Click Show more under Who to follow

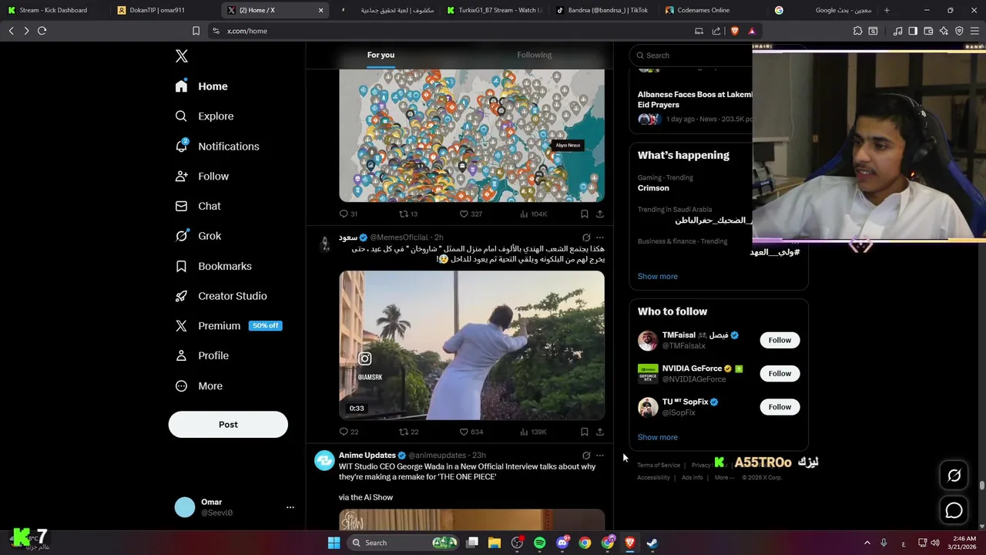(x=657, y=437)
